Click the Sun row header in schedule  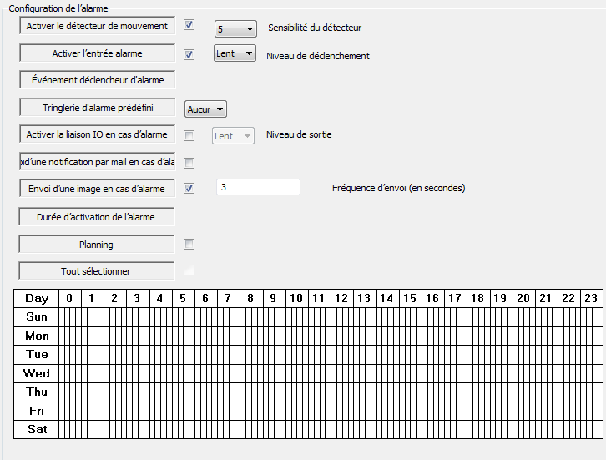[37, 317]
